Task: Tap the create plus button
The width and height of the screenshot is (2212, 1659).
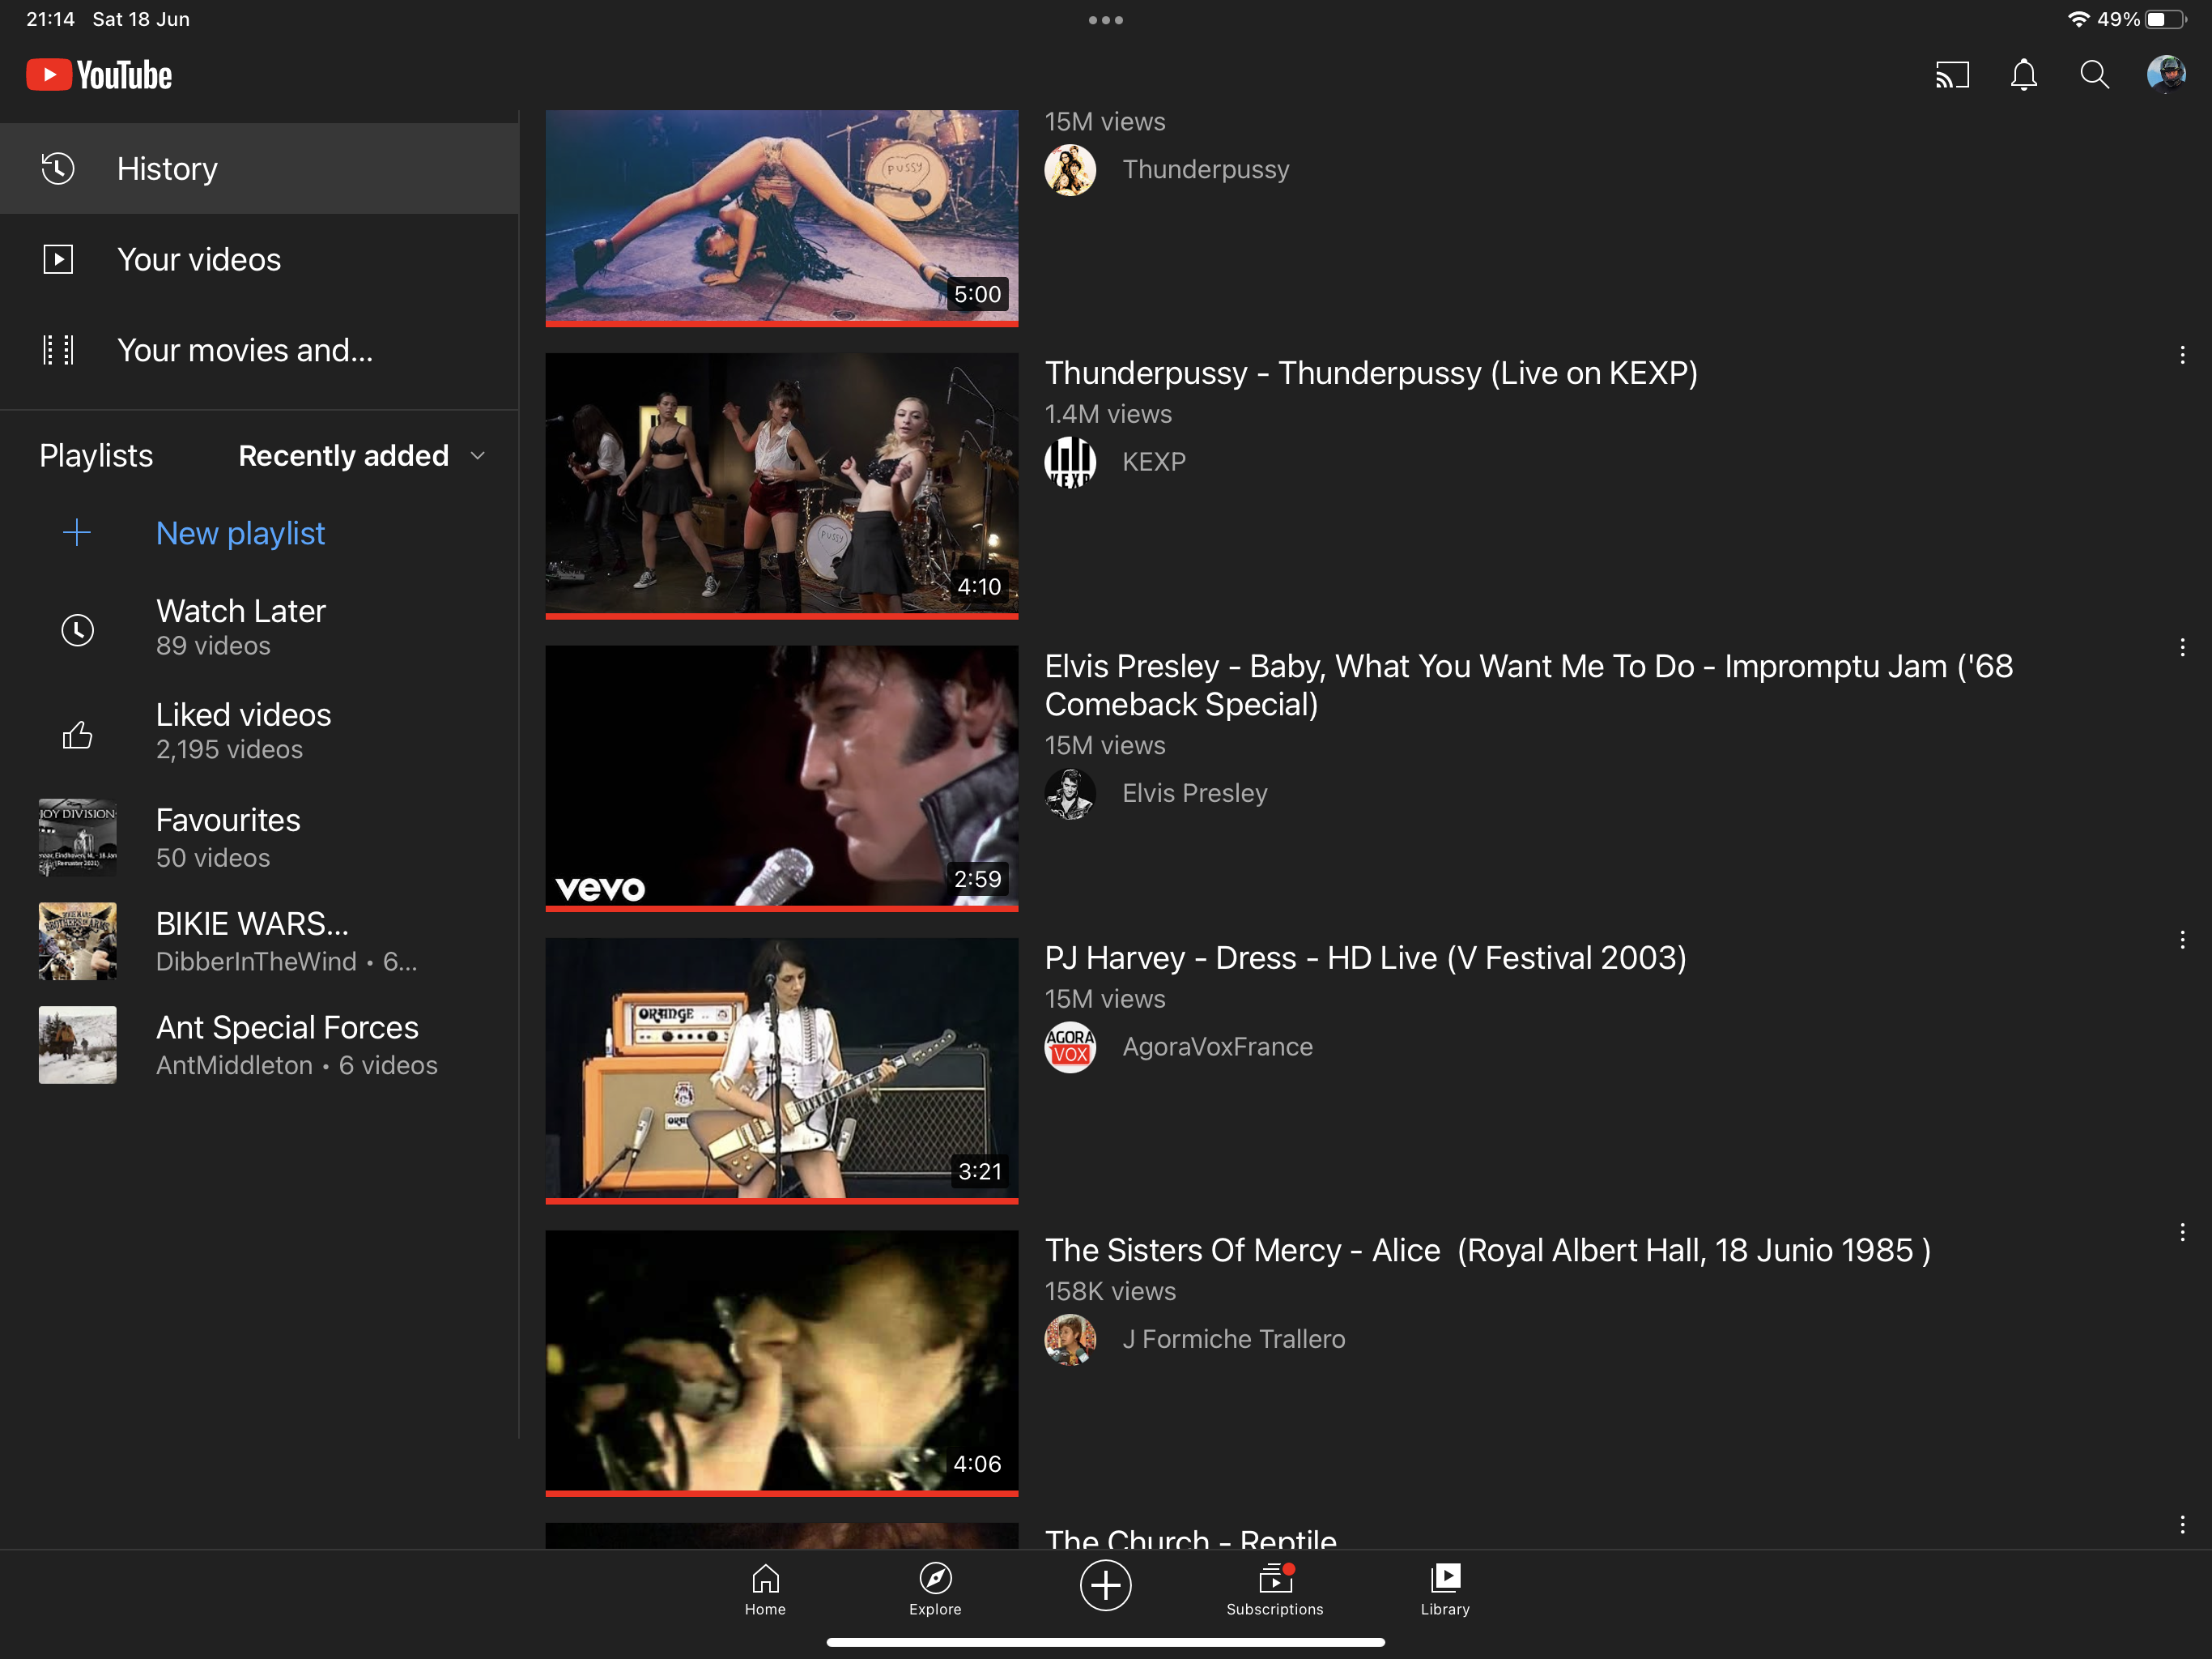Action: click(x=1105, y=1585)
